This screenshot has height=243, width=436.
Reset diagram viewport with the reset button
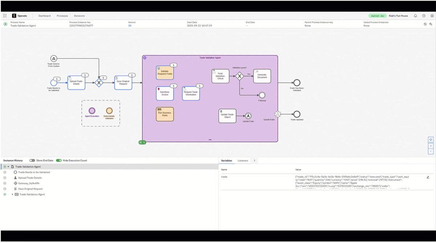click(x=431, y=139)
